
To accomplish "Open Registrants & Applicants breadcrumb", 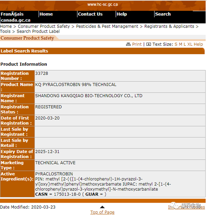I will tap(169, 26).
